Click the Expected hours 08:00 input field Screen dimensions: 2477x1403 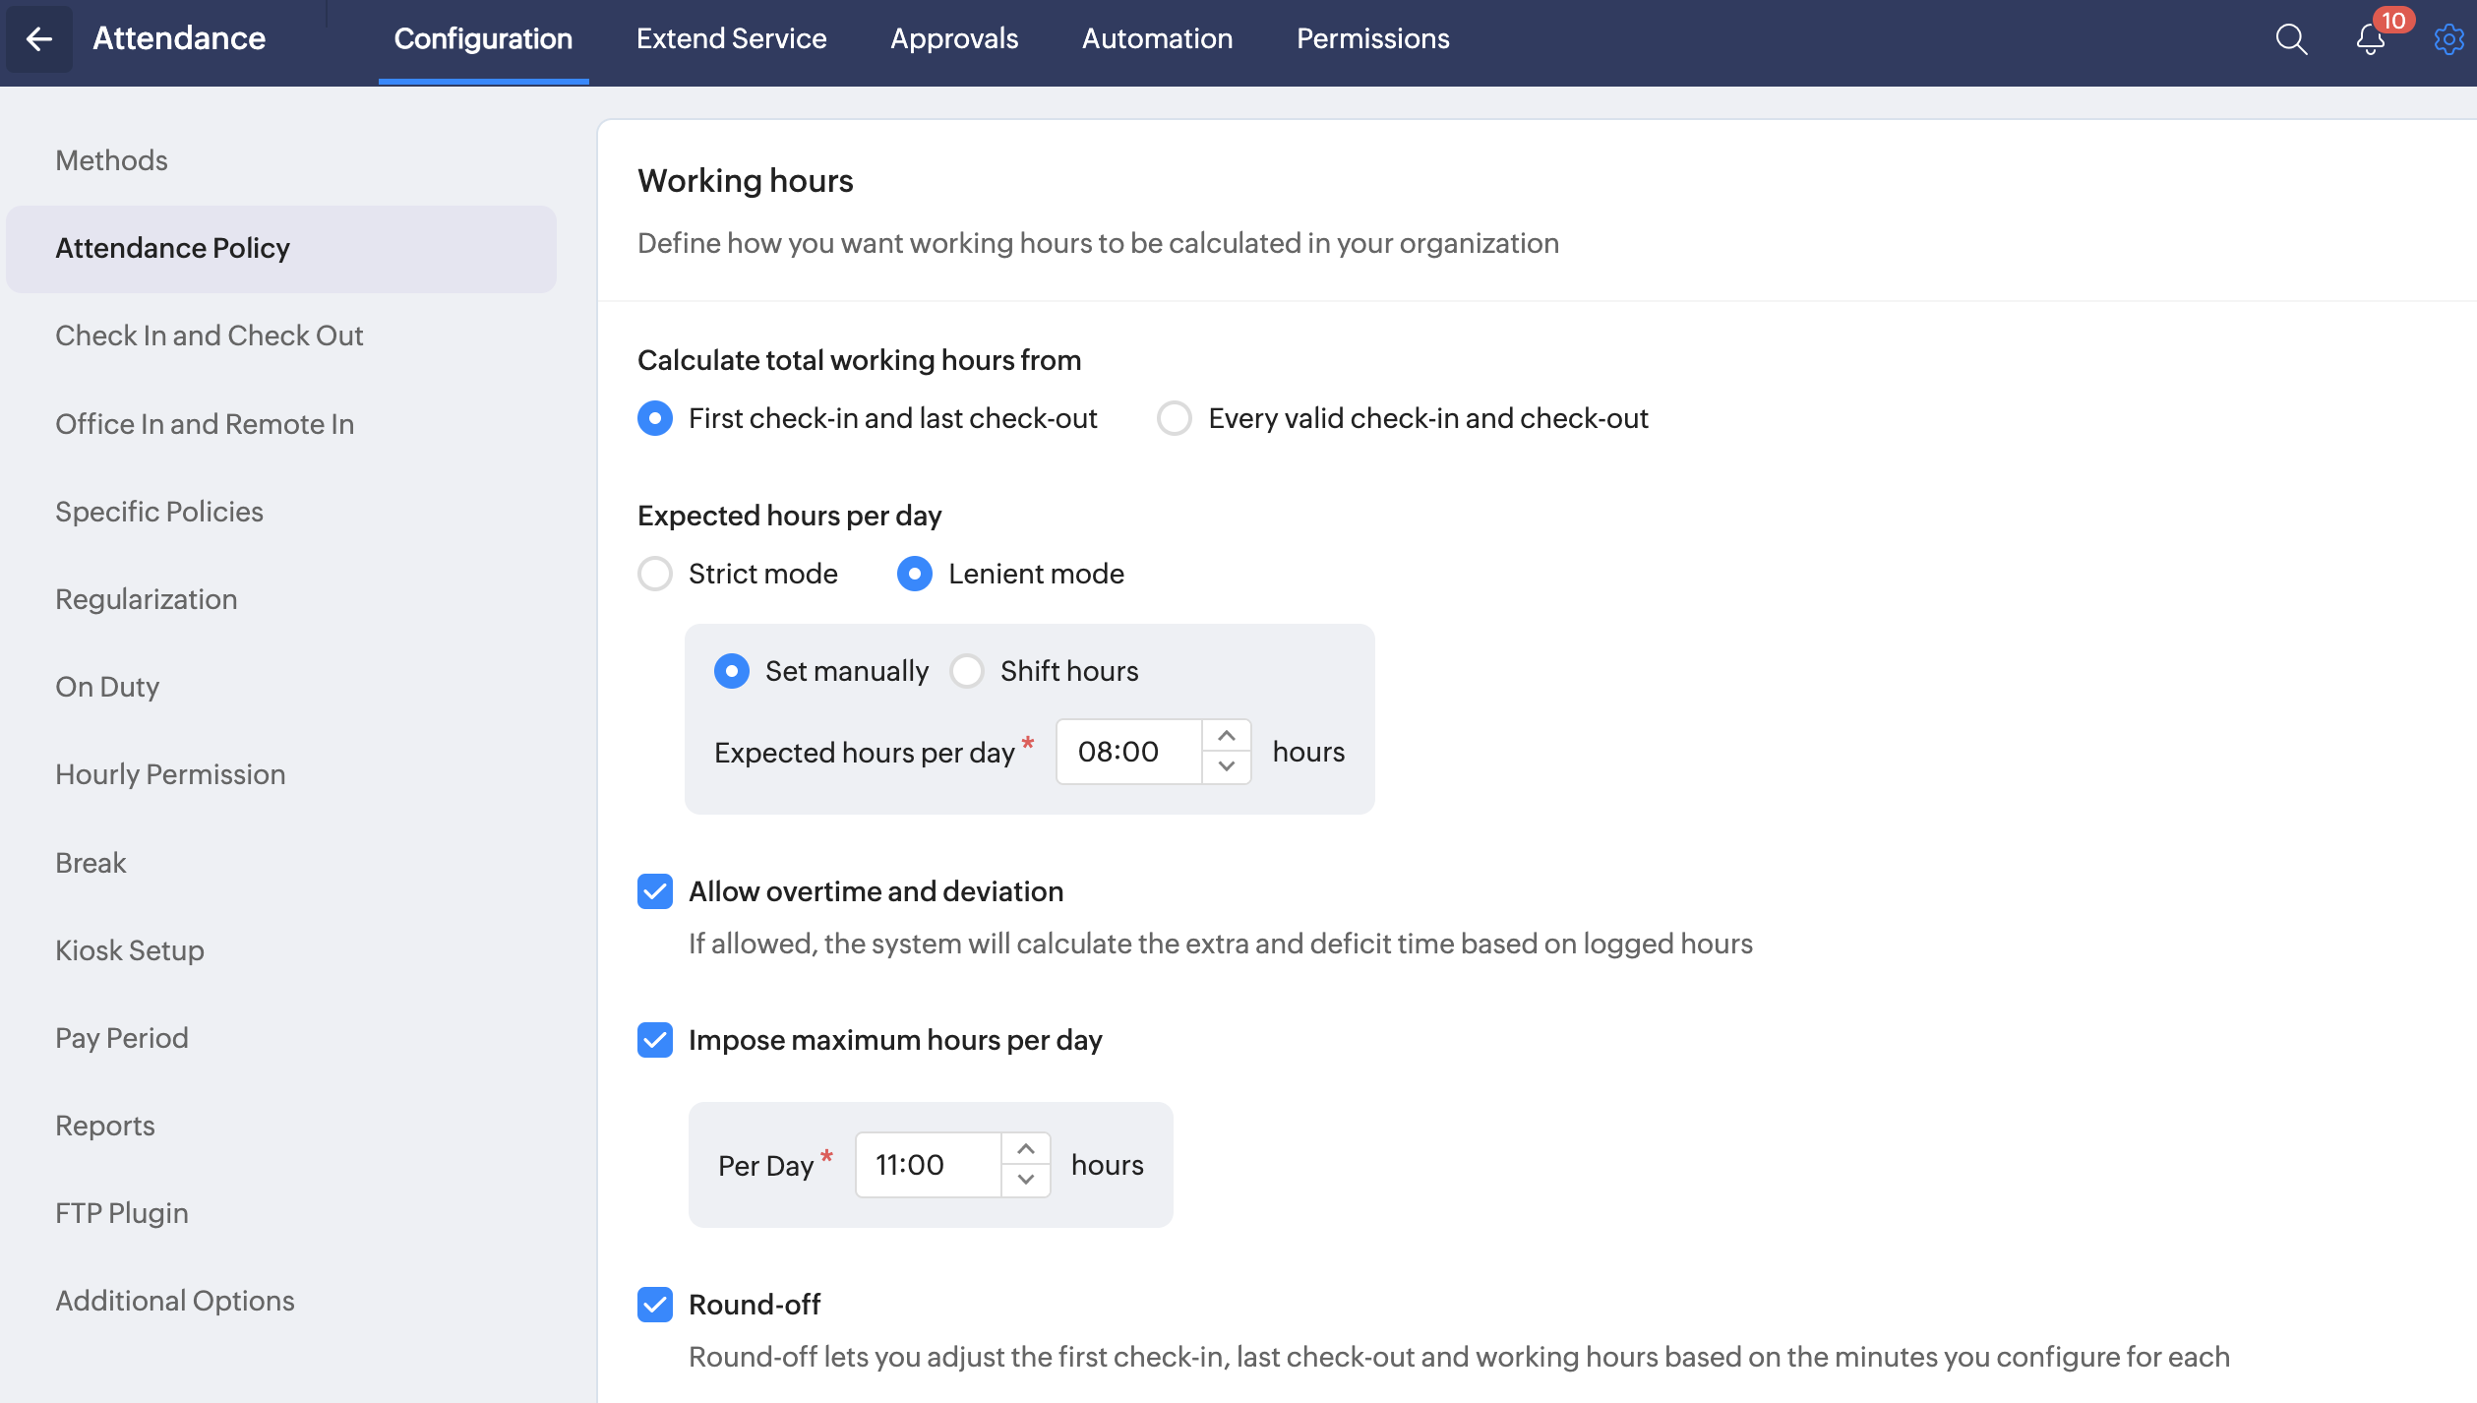point(1127,752)
